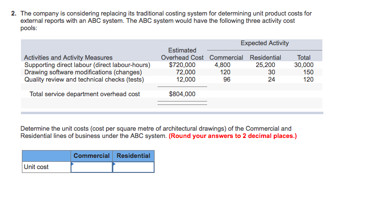Click the 150 total changes cell
This screenshot has width=370, height=205.
(x=308, y=72)
